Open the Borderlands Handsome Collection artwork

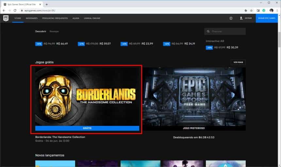pos(87,97)
